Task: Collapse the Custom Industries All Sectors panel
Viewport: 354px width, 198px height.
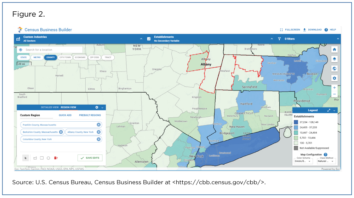Action: click(x=141, y=39)
